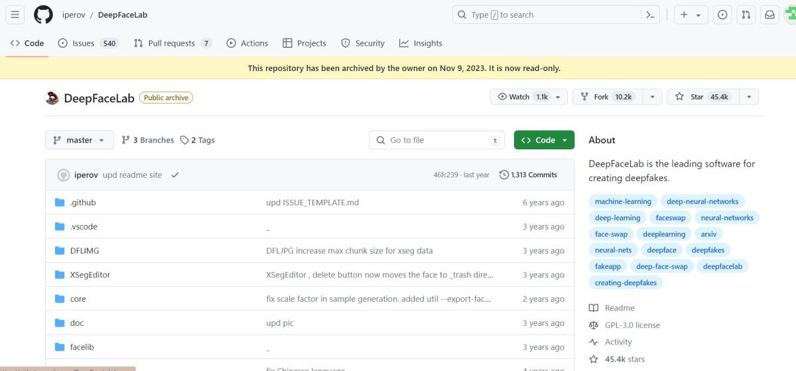This screenshot has width=796, height=371.
Task: Click the XSegEditor folder icon
Action: [x=60, y=275]
